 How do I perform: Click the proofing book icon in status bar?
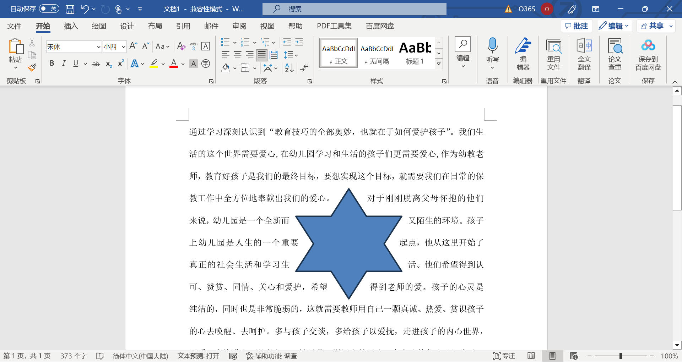(100, 356)
